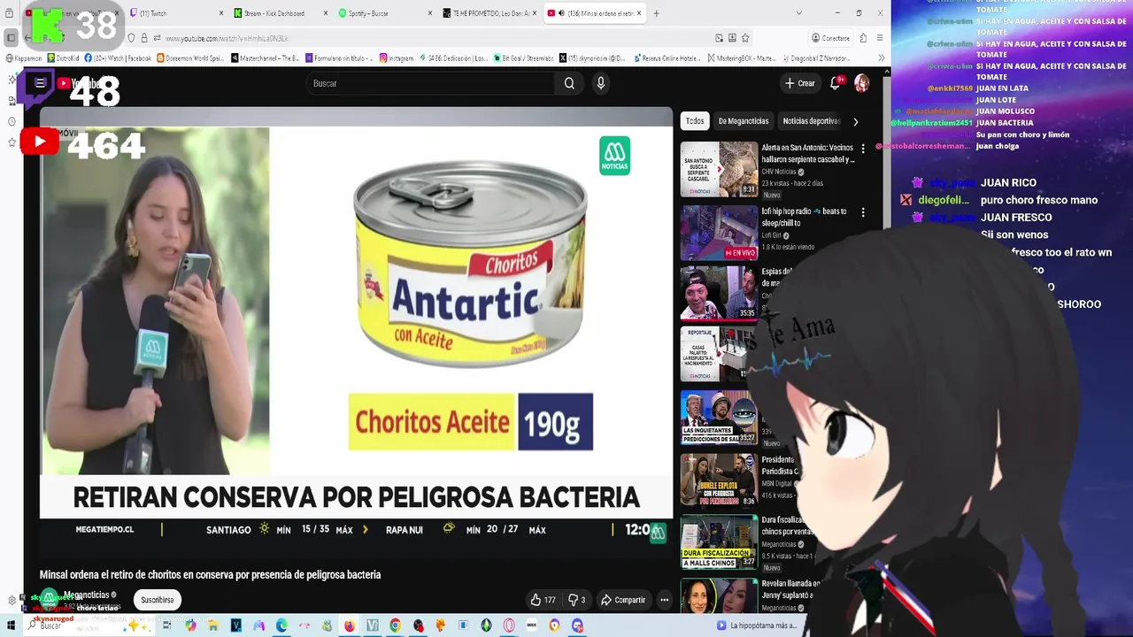The image size is (1133, 637).
Task: Dislike the Minsal choritos video
Action: 576,600
